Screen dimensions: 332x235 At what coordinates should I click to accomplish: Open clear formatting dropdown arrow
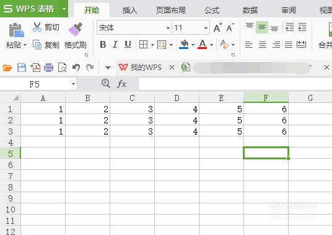pyautogui.click(x=233, y=45)
